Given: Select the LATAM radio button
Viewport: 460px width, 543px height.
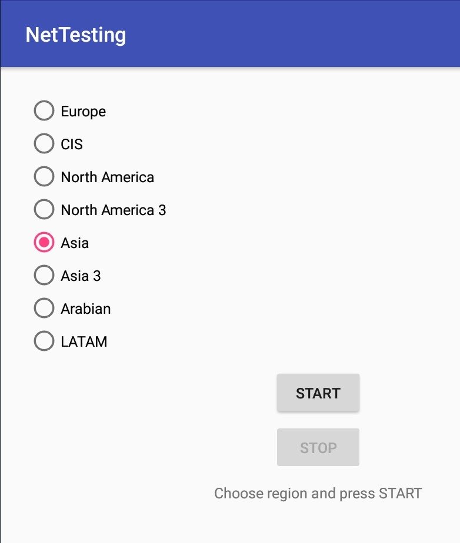Looking at the screenshot, I should (44, 341).
